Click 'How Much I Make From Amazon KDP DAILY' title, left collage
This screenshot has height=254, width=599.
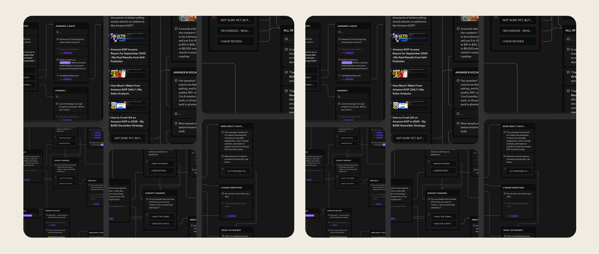126,90
